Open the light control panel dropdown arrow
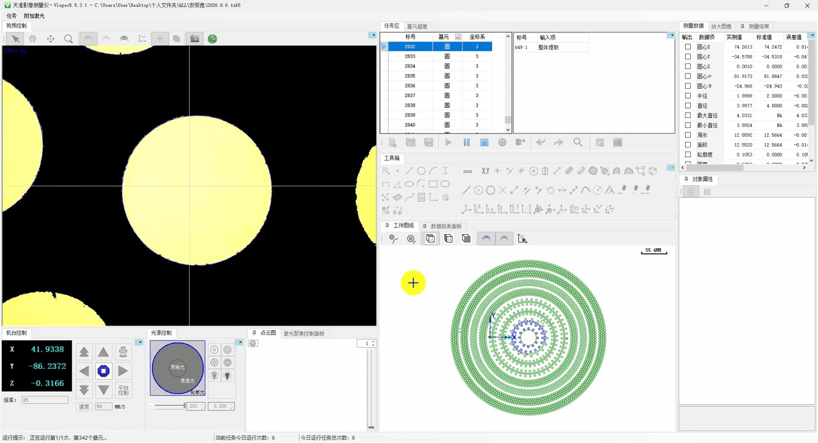The height and width of the screenshot is (443, 818). pos(240,343)
